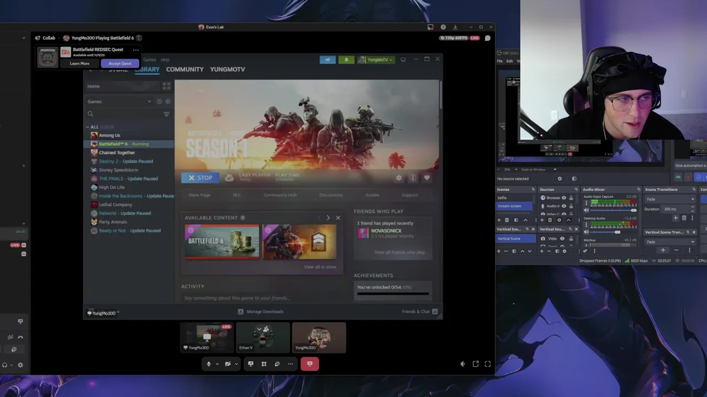Collapse the ALL games category in Steam

click(87, 127)
